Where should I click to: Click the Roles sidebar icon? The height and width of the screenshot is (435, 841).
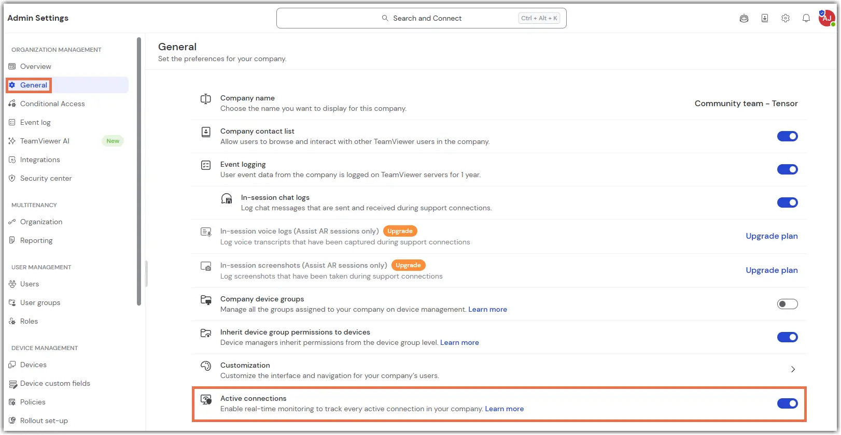pos(12,321)
